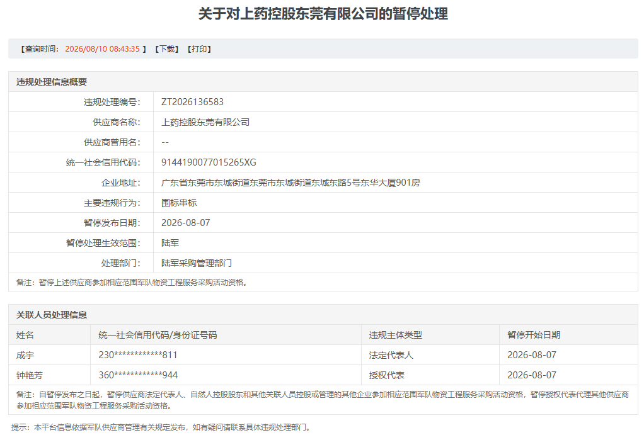Click the 统一社会信用代码 row label

103,162
